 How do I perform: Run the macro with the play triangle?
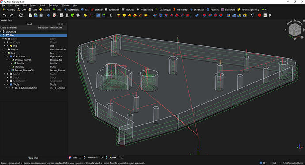(271, 15)
